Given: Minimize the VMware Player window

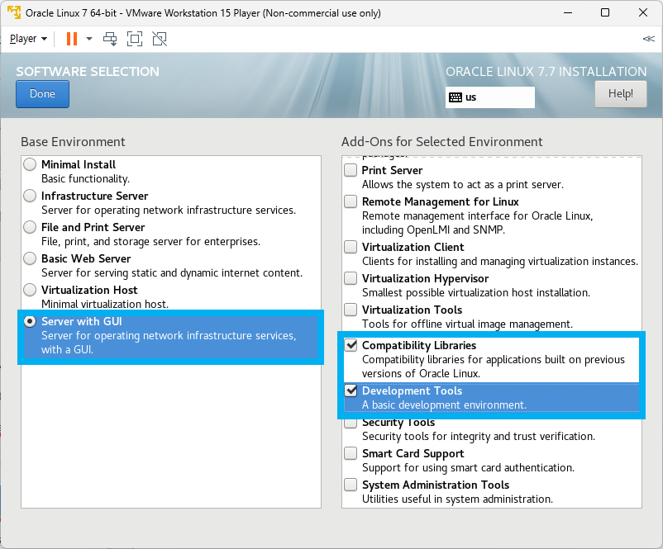Looking at the screenshot, I should pos(568,12).
